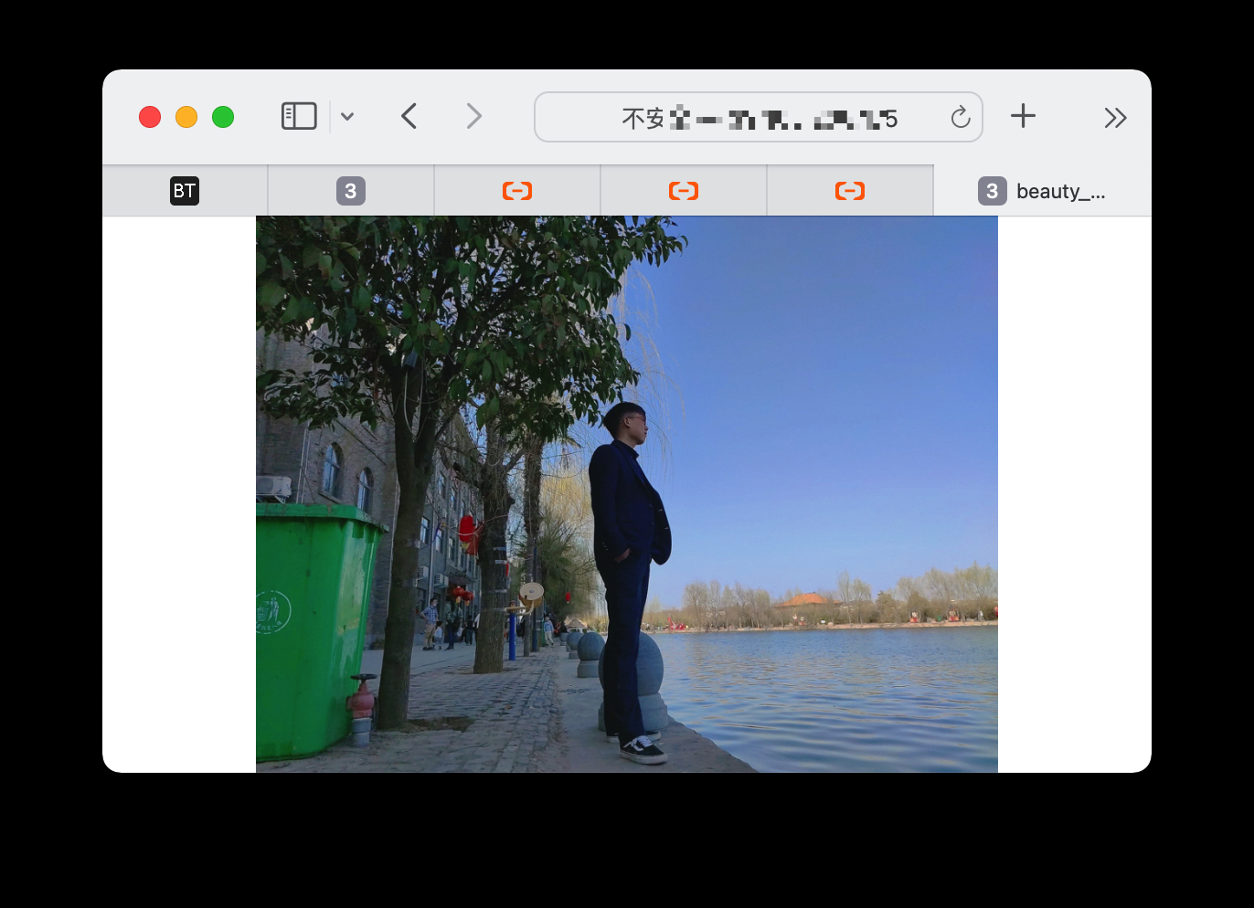Reload the current page
The image size is (1254, 908).
point(960,118)
